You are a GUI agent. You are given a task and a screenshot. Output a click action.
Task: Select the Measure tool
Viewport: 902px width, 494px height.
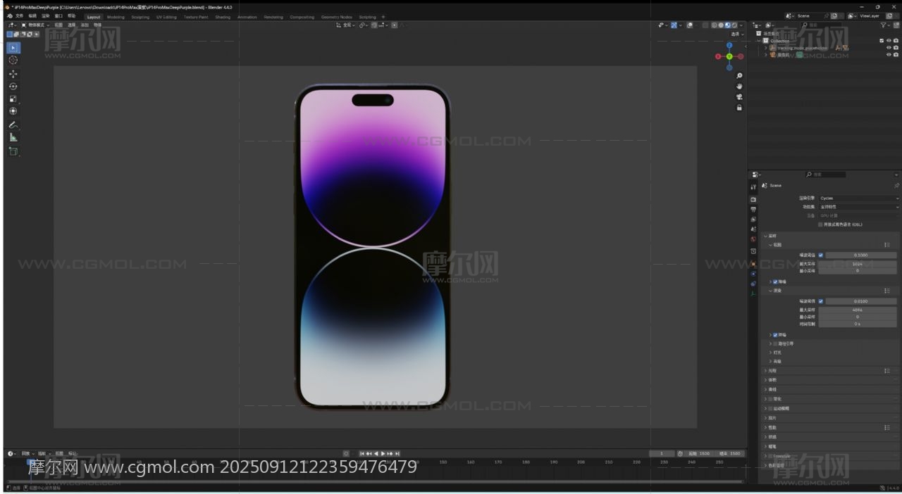pyautogui.click(x=13, y=137)
